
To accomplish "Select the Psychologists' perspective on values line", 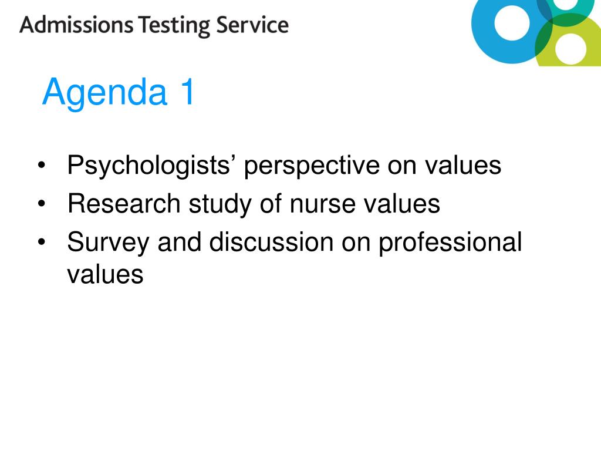I will point(284,166).
